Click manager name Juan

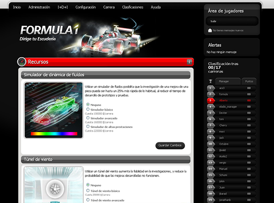[222, 187]
